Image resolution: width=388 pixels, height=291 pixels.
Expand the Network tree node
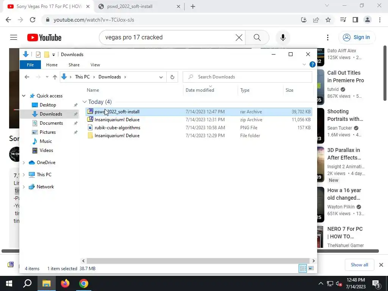pyautogui.click(x=24, y=187)
